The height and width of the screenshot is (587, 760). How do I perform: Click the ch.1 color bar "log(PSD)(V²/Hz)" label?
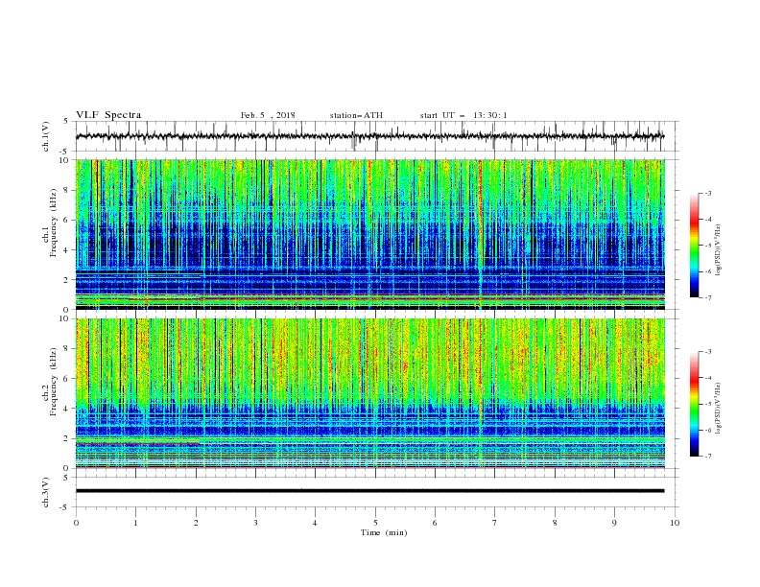719,250
